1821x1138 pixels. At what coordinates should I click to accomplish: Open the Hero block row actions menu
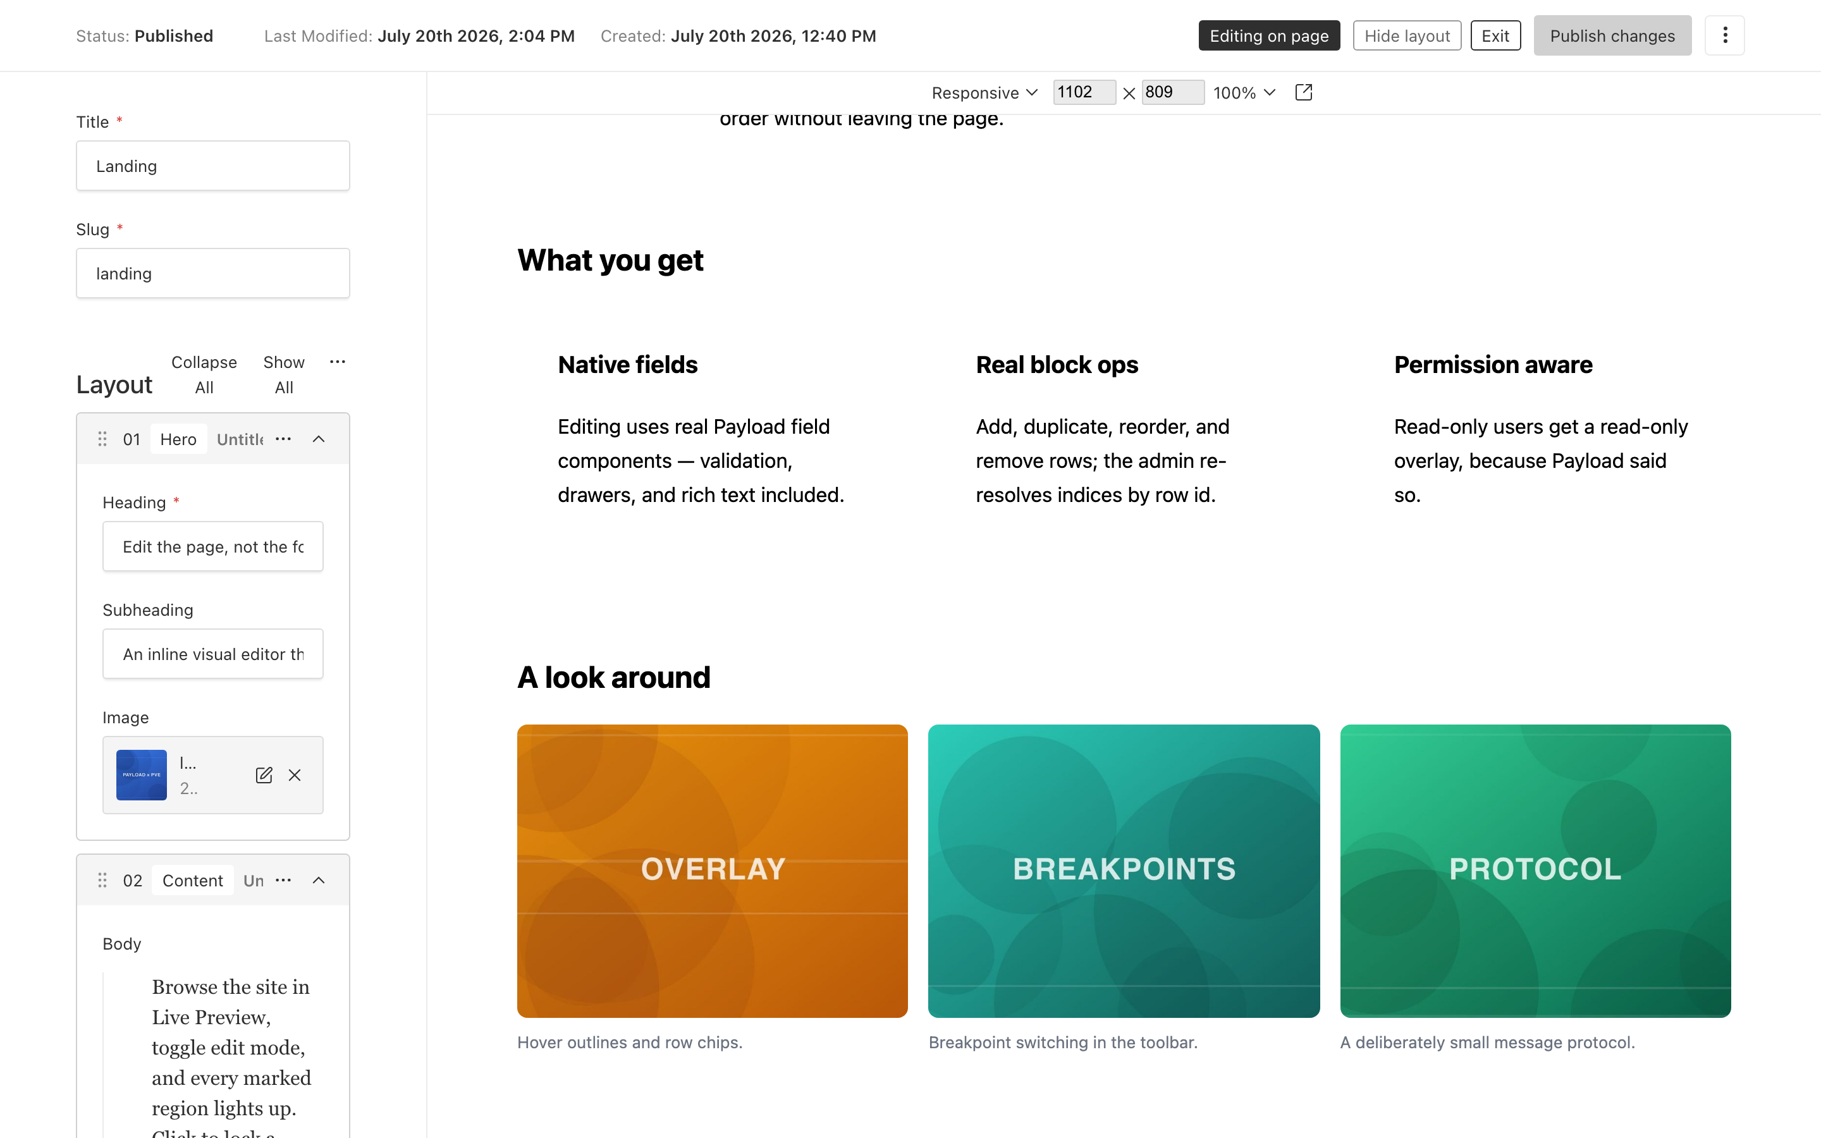click(x=283, y=439)
